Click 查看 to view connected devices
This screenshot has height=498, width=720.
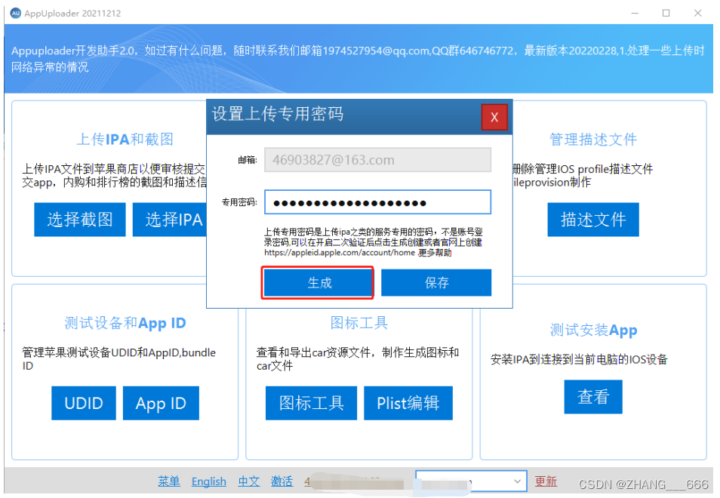coord(593,397)
